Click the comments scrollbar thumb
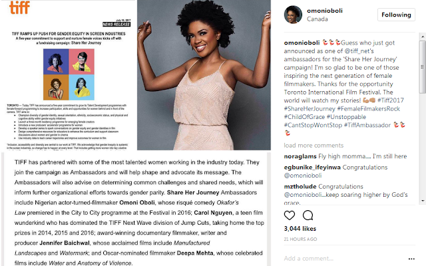 423,66
